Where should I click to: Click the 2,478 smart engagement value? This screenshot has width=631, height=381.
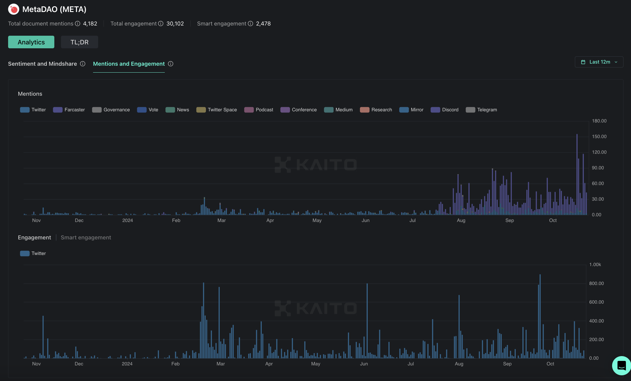pyautogui.click(x=263, y=24)
